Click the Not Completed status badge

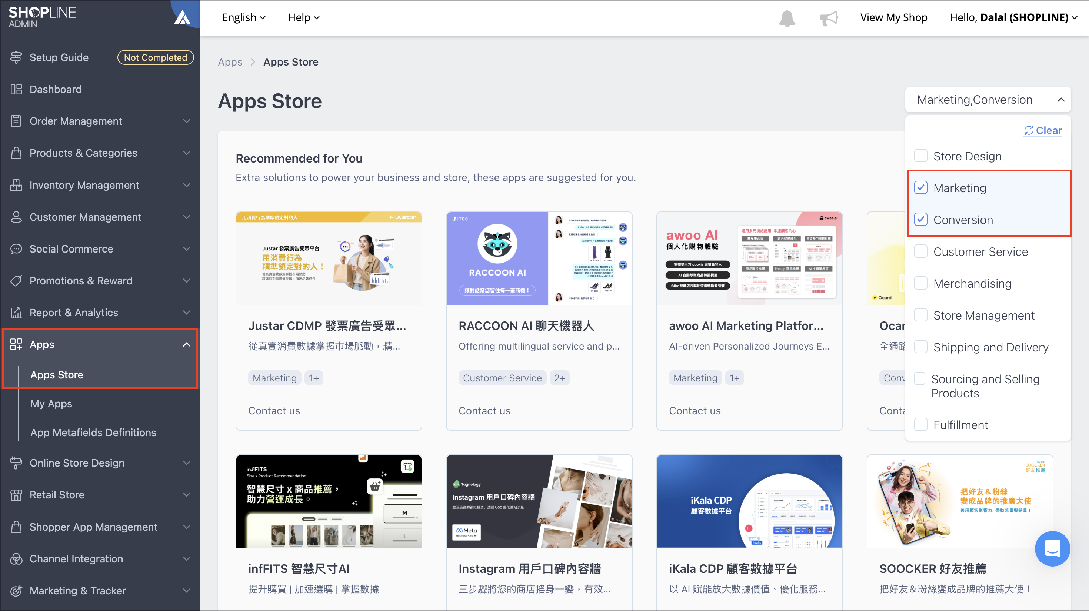pos(155,57)
